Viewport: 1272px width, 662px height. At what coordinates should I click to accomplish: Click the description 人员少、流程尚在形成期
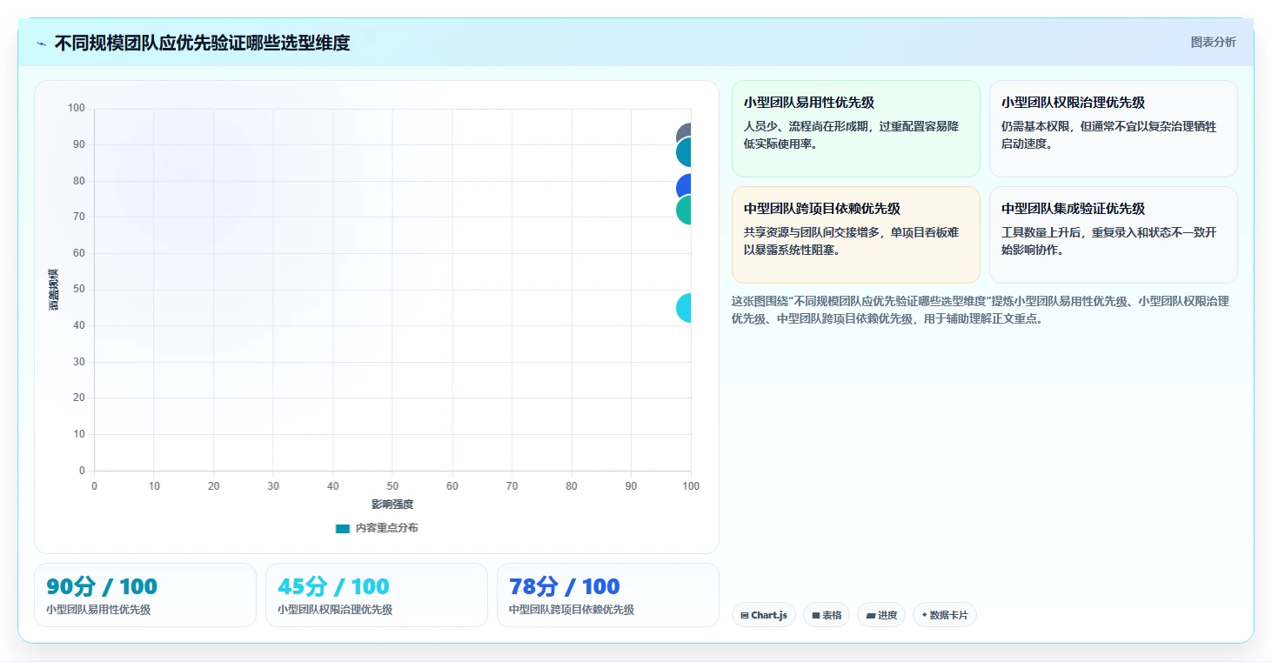click(x=851, y=135)
